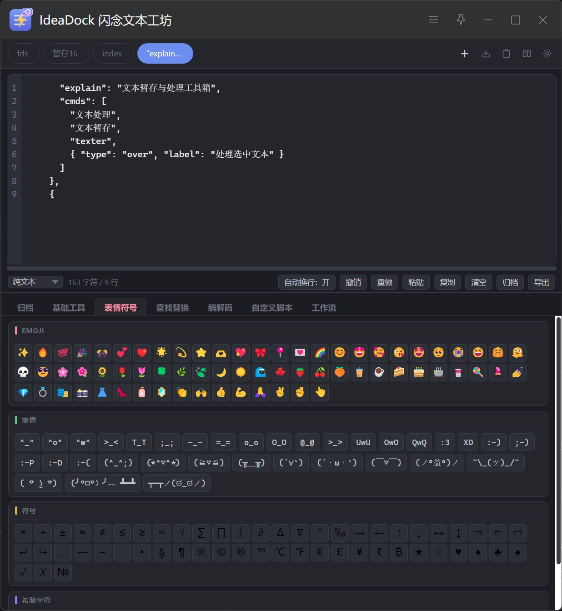Click the 粘贴 paste button
Viewport: 562px width, 611px height.
(416, 282)
